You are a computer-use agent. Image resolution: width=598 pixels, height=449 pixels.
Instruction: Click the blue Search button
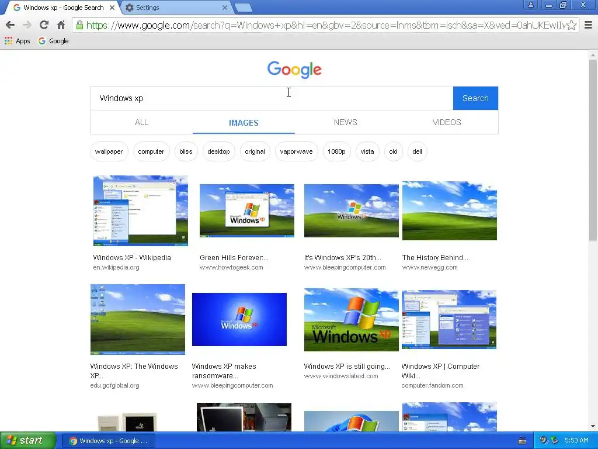coord(475,98)
